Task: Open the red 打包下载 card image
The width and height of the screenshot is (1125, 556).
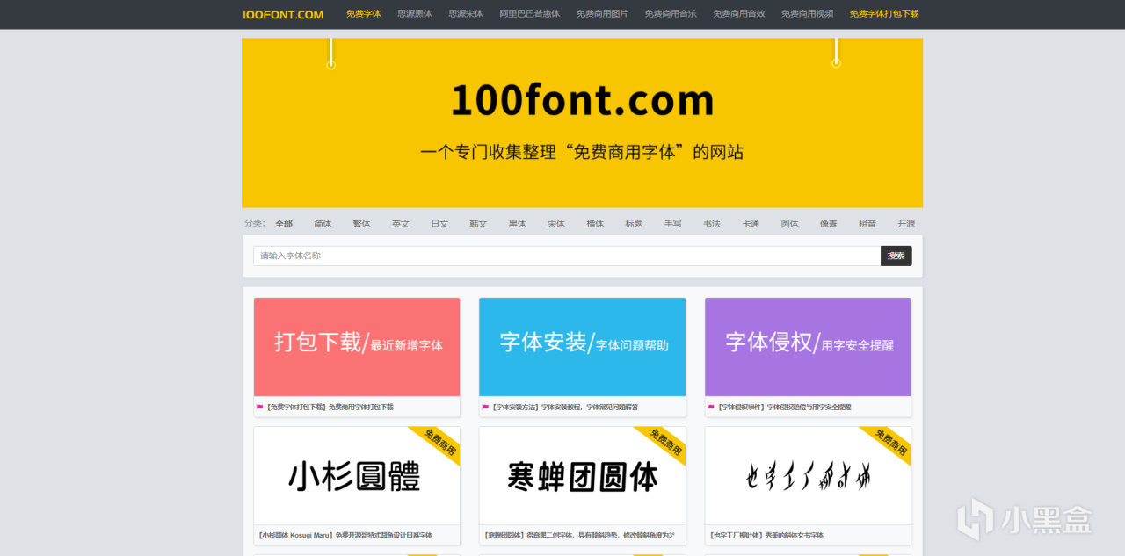Action: [357, 347]
